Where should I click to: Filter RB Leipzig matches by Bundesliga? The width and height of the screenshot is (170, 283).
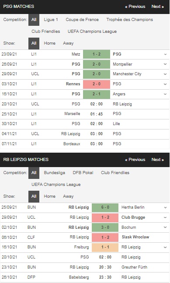[55, 173]
